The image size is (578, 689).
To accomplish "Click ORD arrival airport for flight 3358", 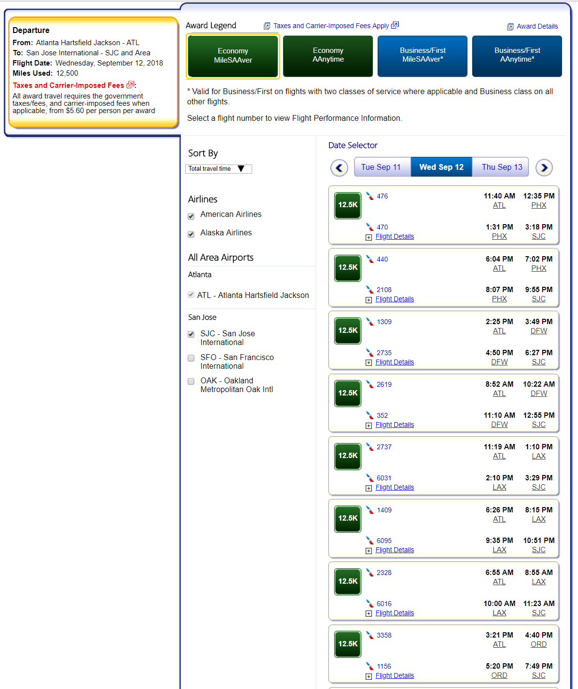I will click(x=539, y=644).
